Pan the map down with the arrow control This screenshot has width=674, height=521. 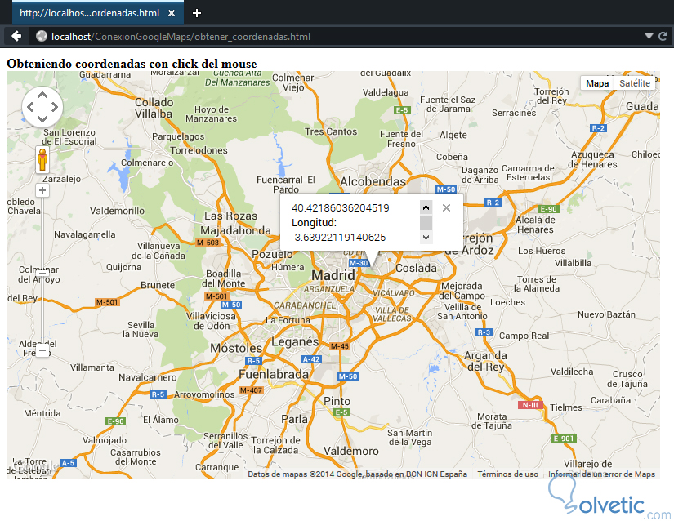click(42, 118)
